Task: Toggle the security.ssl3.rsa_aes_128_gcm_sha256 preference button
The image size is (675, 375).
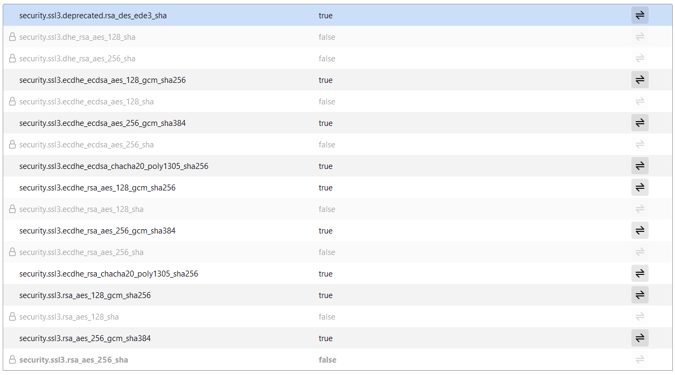Action: [x=640, y=295]
